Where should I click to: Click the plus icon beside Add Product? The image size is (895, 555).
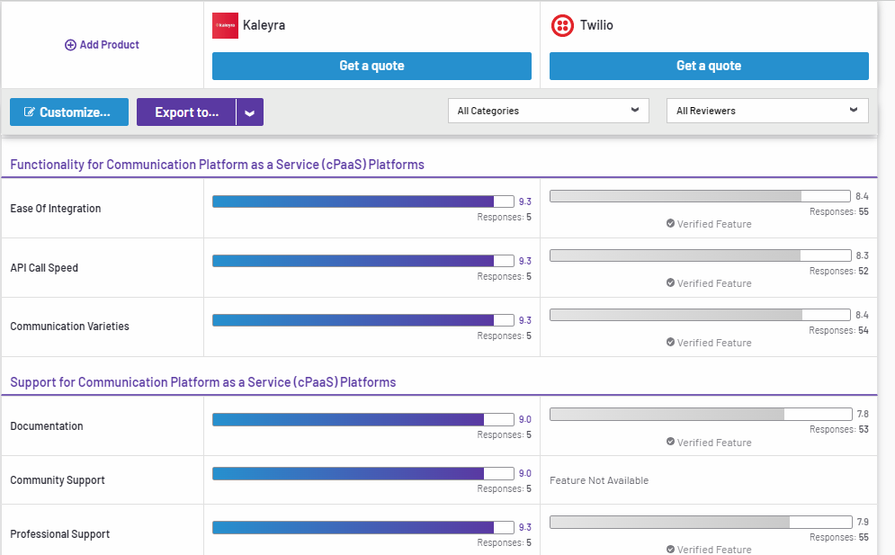[70, 45]
